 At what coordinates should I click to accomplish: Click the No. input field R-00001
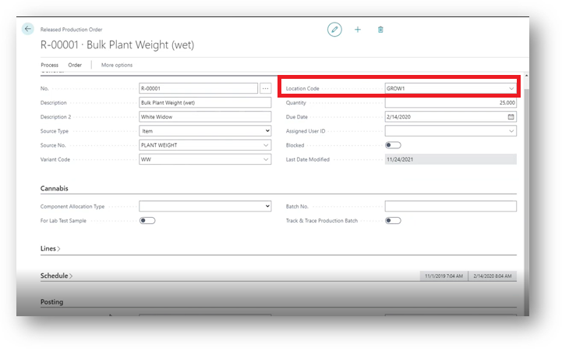[x=198, y=88]
